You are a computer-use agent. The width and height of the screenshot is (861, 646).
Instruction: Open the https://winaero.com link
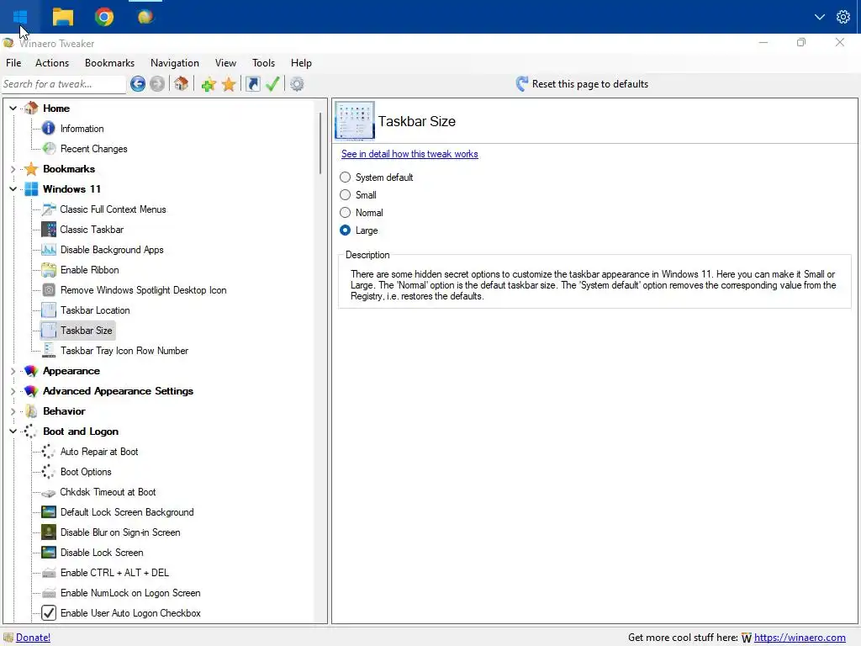(800, 638)
